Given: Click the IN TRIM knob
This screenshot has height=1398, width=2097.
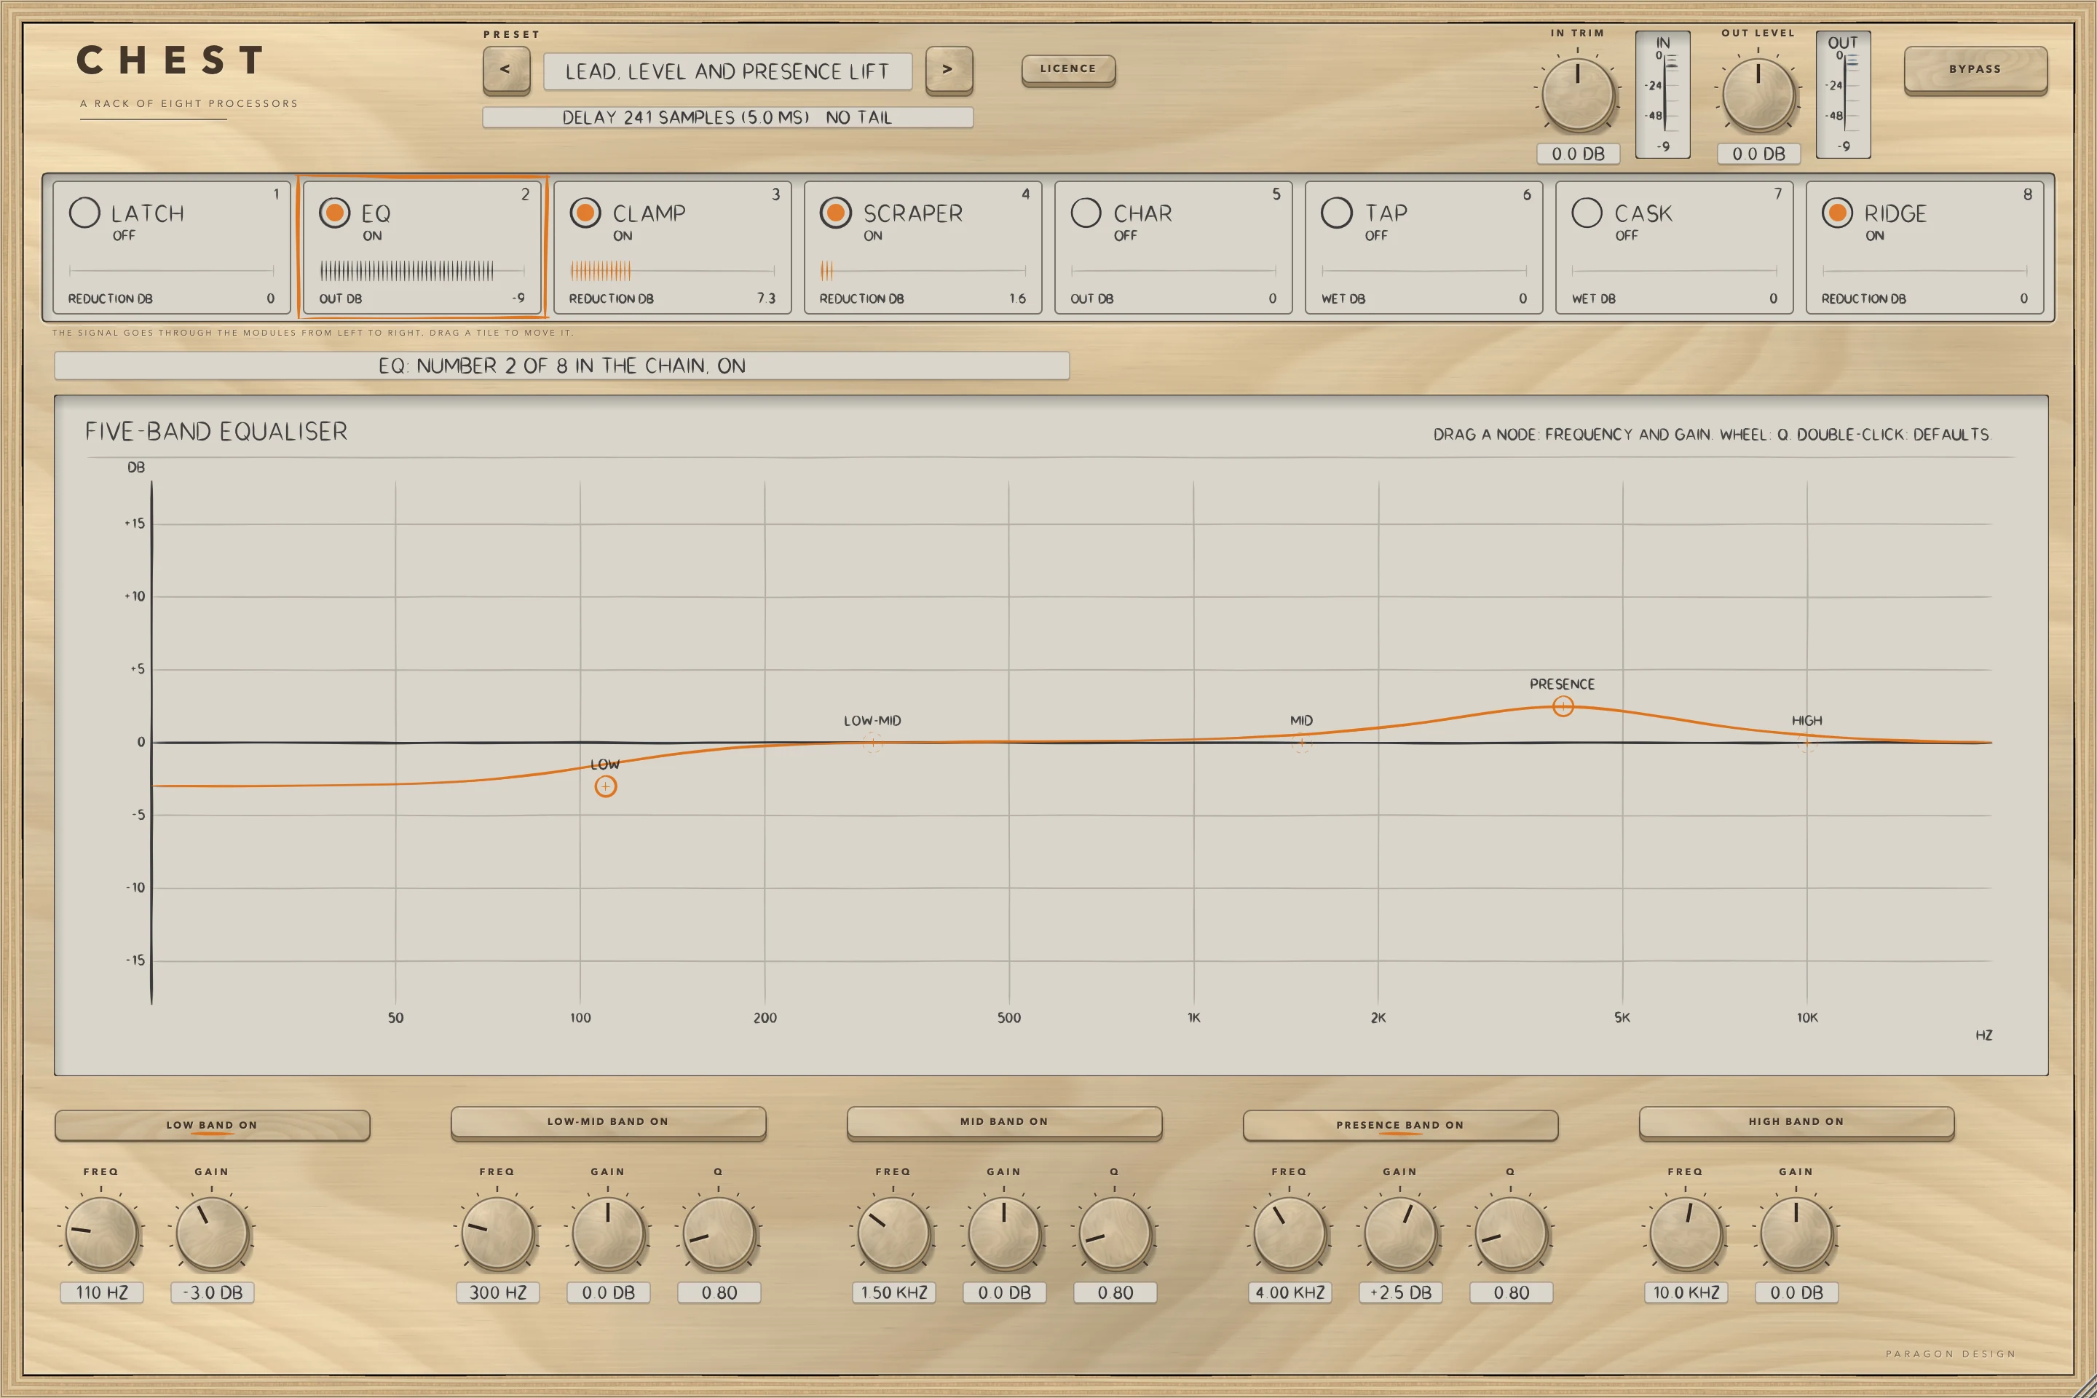Looking at the screenshot, I should point(1577,94).
